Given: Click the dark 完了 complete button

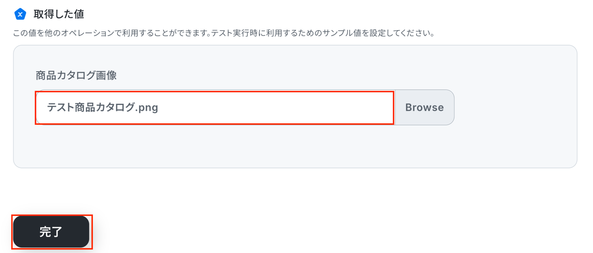Looking at the screenshot, I should [51, 232].
